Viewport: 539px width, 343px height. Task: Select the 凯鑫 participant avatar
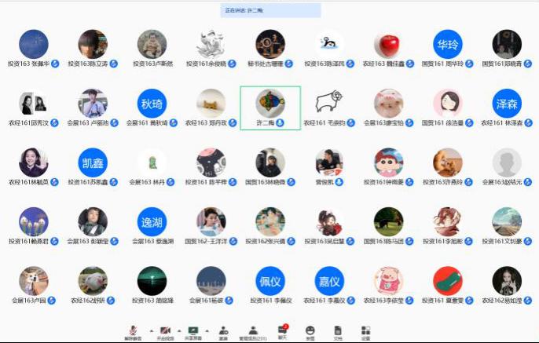tap(93, 162)
